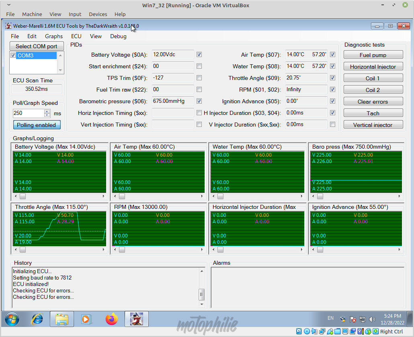Open the VirtualBox Devices menu
The height and width of the screenshot is (337, 414).
pos(98,14)
